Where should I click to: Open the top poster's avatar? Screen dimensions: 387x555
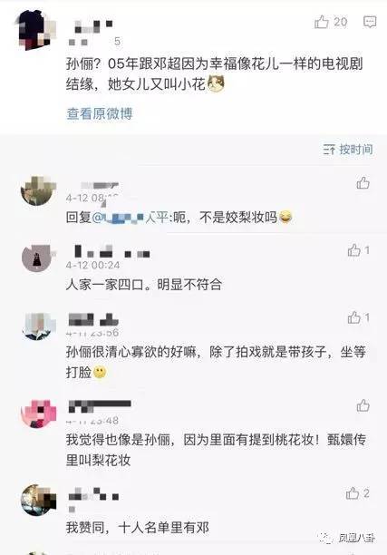(35, 31)
